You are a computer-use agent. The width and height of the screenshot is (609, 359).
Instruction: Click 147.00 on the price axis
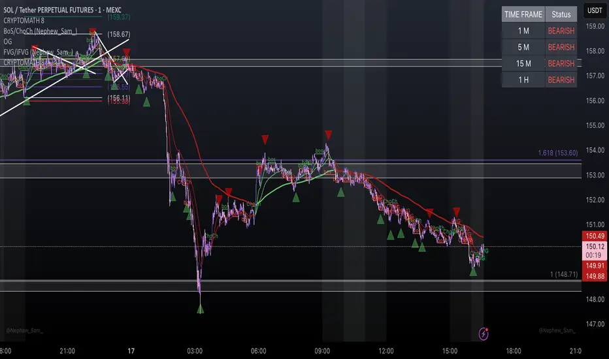point(595,324)
